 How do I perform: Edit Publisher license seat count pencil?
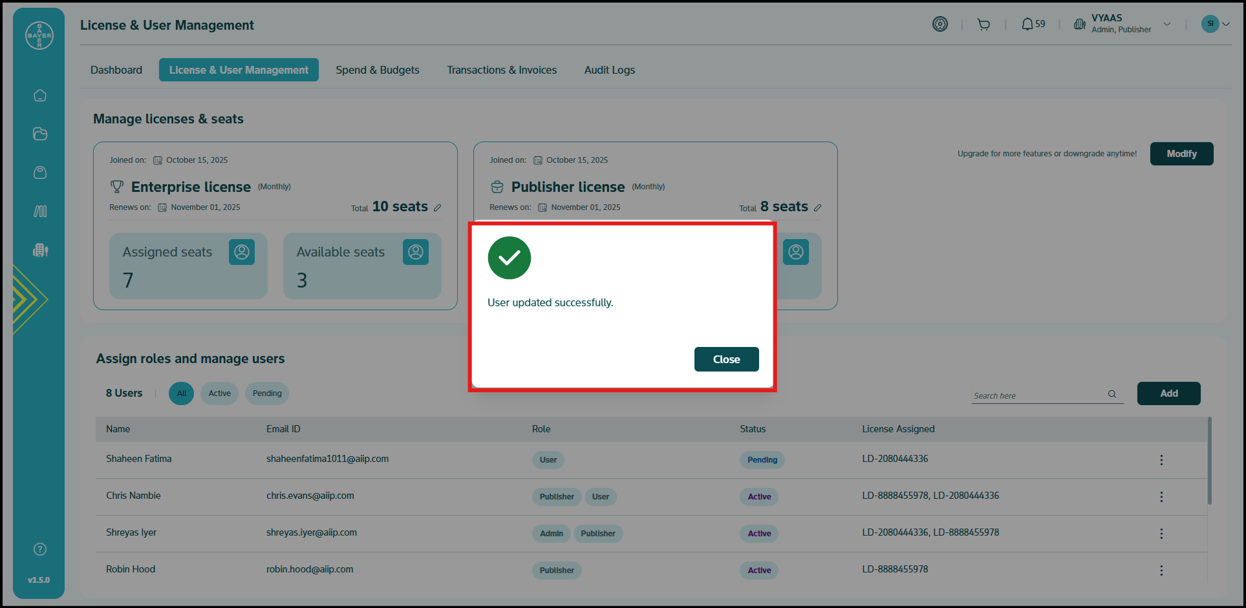click(818, 207)
